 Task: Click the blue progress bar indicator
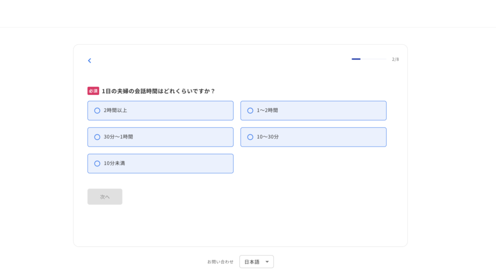pyautogui.click(x=356, y=59)
